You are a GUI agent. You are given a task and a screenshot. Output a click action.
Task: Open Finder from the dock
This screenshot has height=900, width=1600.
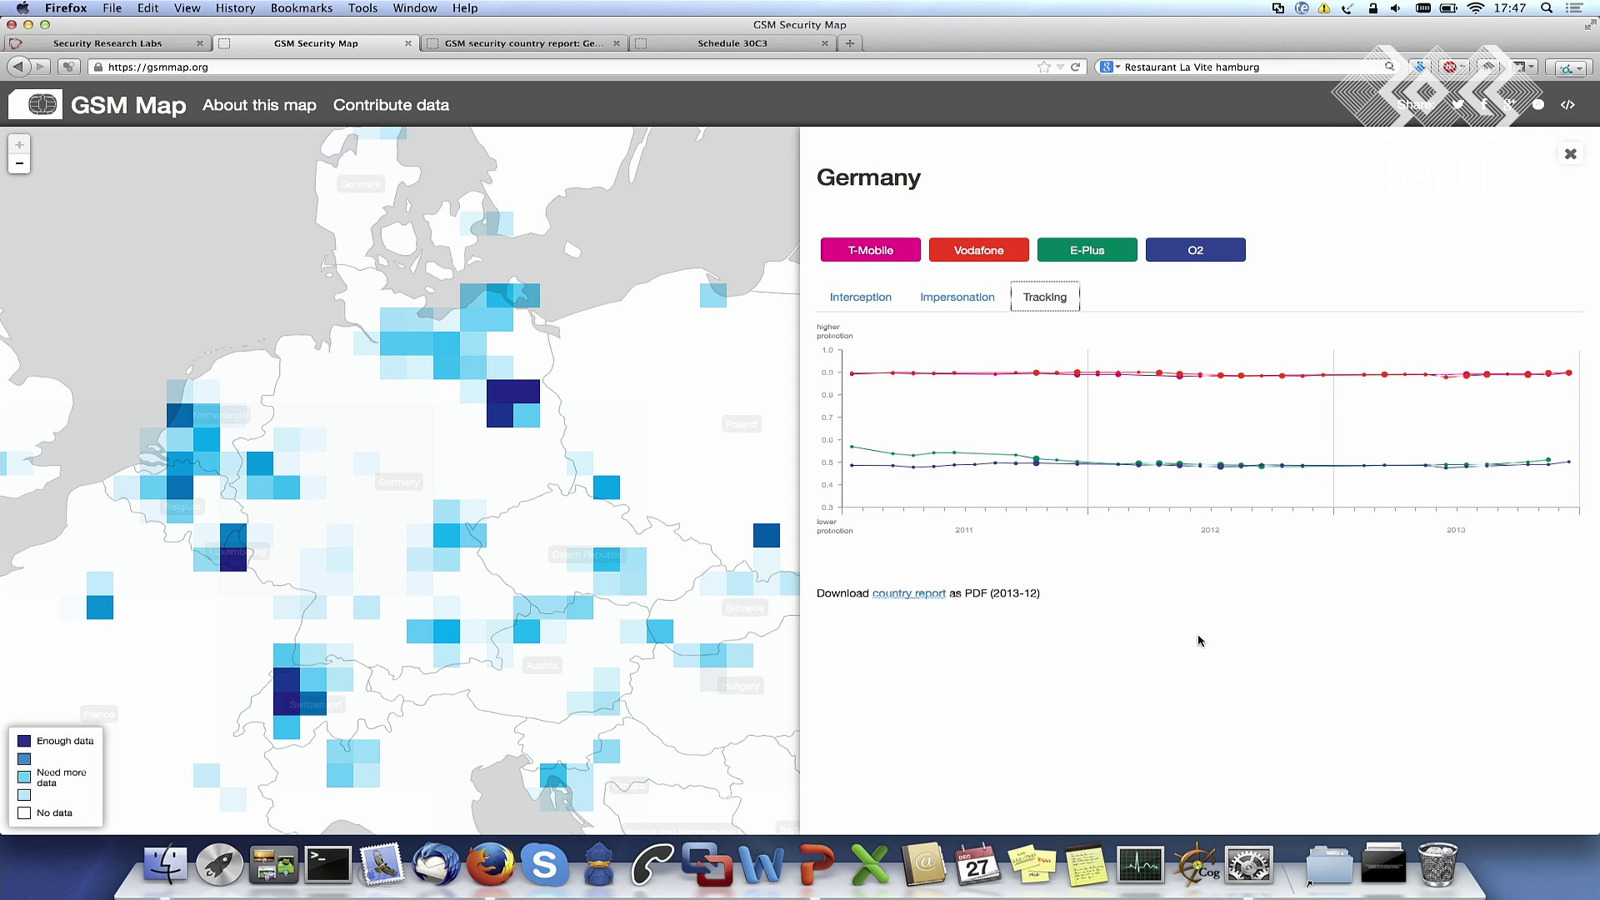coord(165,865)
